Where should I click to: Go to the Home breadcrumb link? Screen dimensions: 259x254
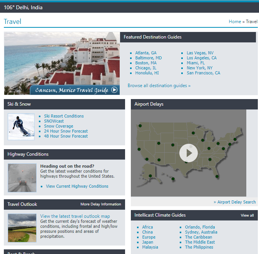click(x=235, y=22)
